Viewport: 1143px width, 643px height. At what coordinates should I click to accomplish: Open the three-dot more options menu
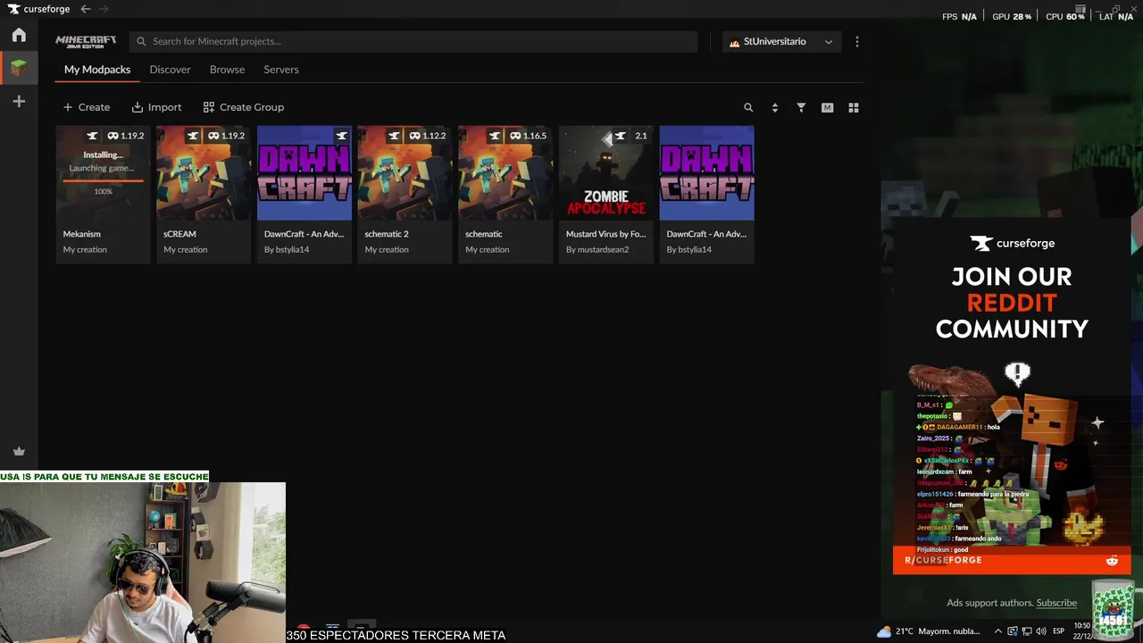pyautogui.click(x=857, y=42)
